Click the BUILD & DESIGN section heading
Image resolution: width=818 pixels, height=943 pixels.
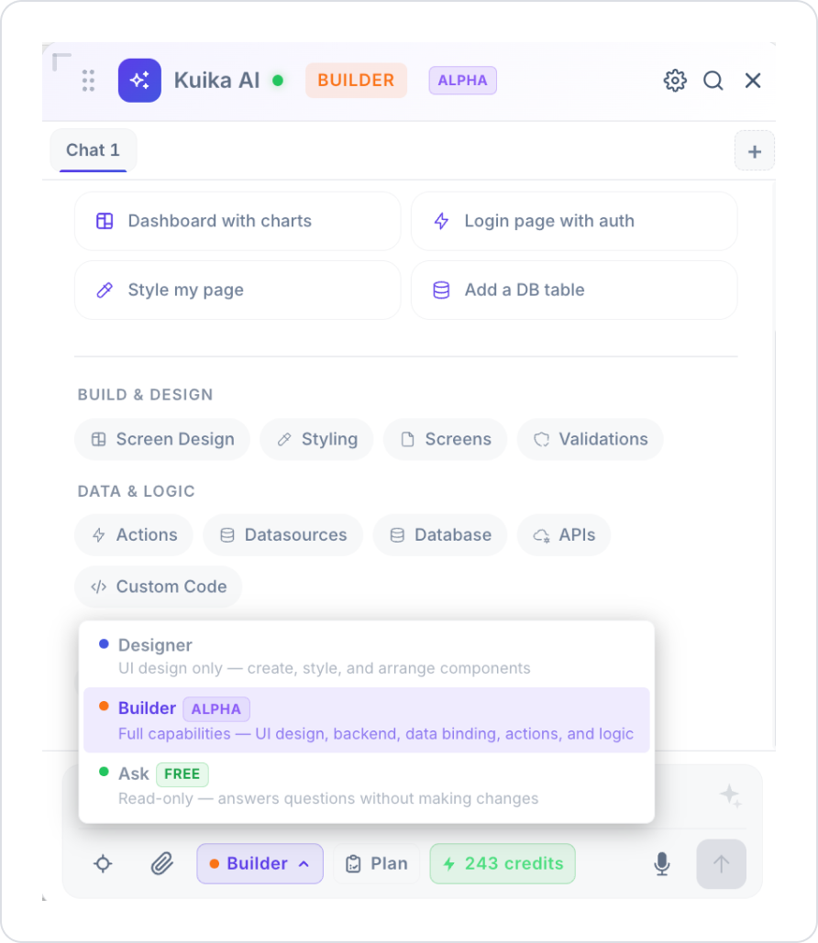pos(145,395)
